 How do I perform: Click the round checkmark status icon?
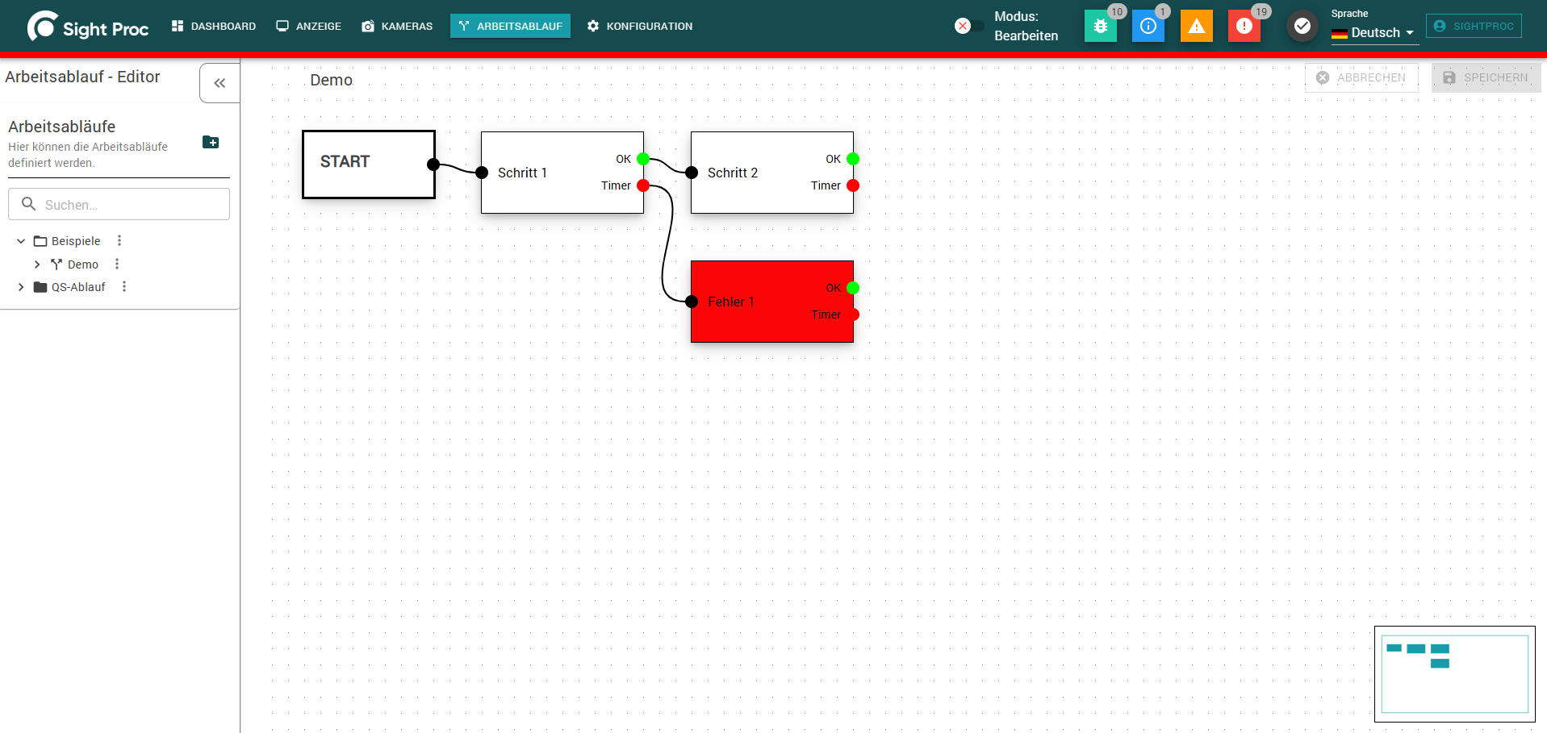point(1302,26)
